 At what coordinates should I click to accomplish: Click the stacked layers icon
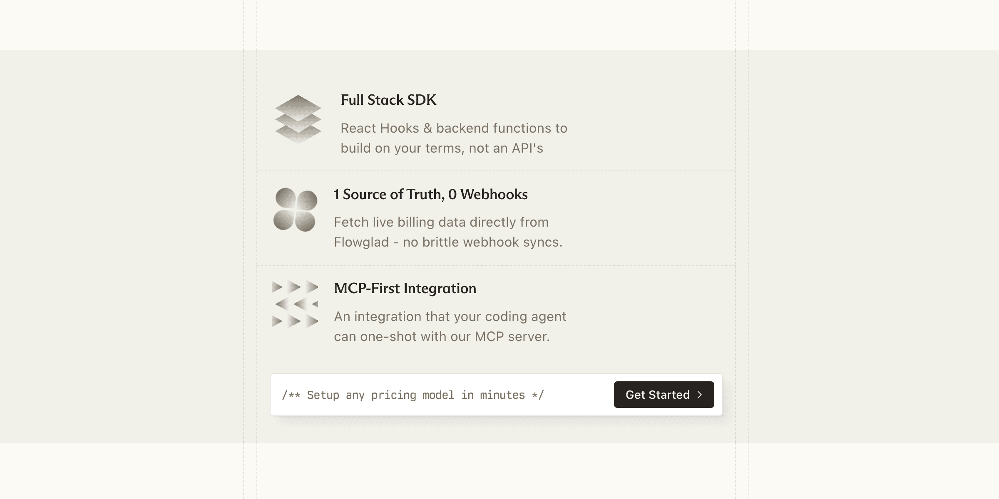[298, 119]
